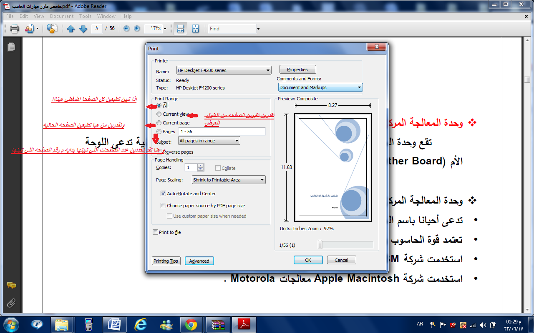
Task: Open the Comments panel in left sidebar
Action: point(11,286)
